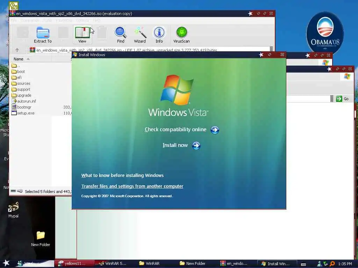Switch to New Folder taskbar button
The width and height of the screenshot is (358, 268).
click(195, 263)
